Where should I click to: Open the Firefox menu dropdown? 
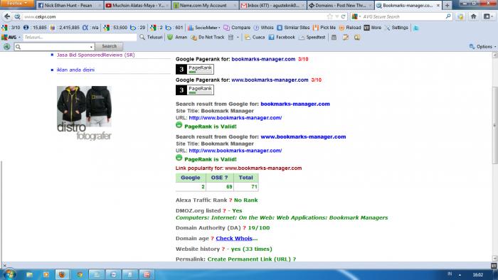click(17, 4)
